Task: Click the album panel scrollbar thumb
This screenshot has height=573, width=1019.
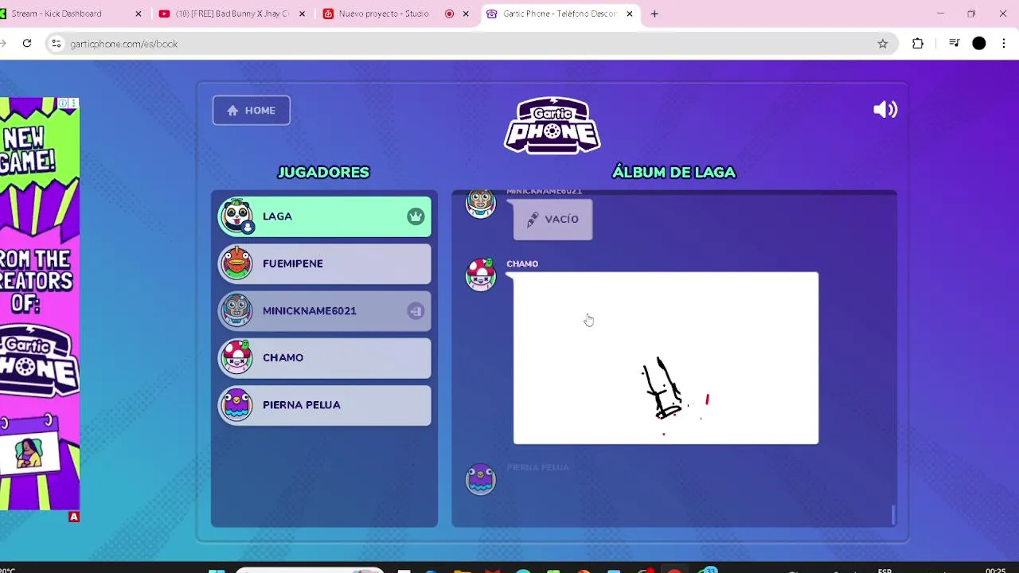Action: click(x=893, y=515)
